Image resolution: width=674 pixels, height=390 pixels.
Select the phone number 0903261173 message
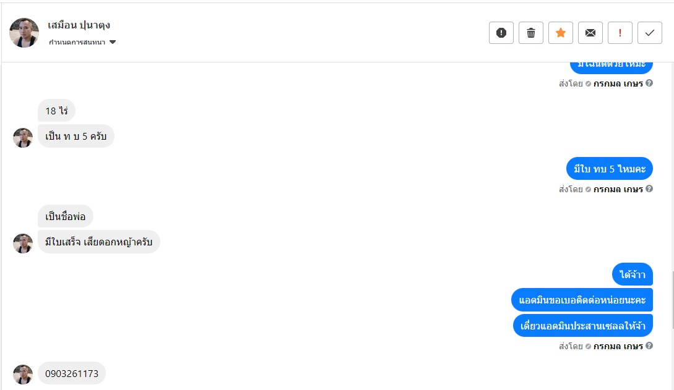tap(72, 374)
